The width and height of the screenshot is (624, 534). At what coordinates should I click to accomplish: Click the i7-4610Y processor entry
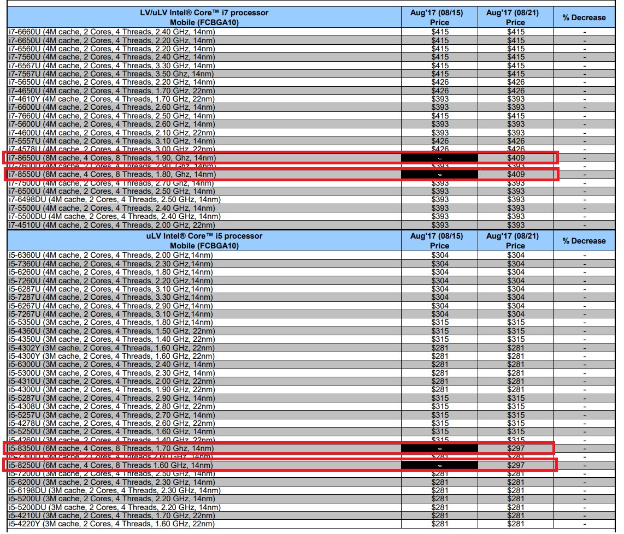click(x=112, y=99)
